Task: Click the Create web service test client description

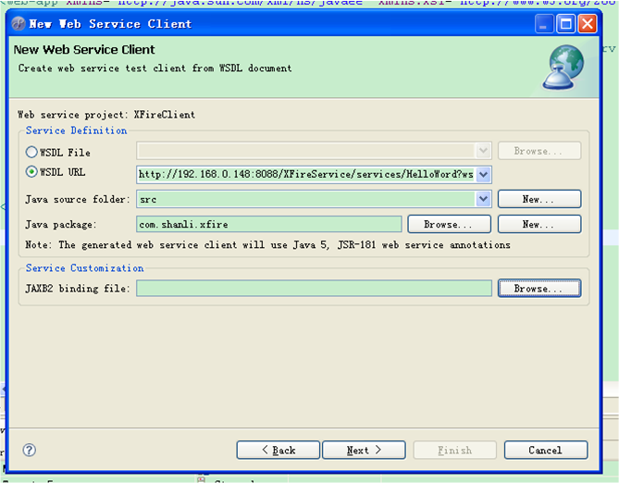Action: pos(155,68)
